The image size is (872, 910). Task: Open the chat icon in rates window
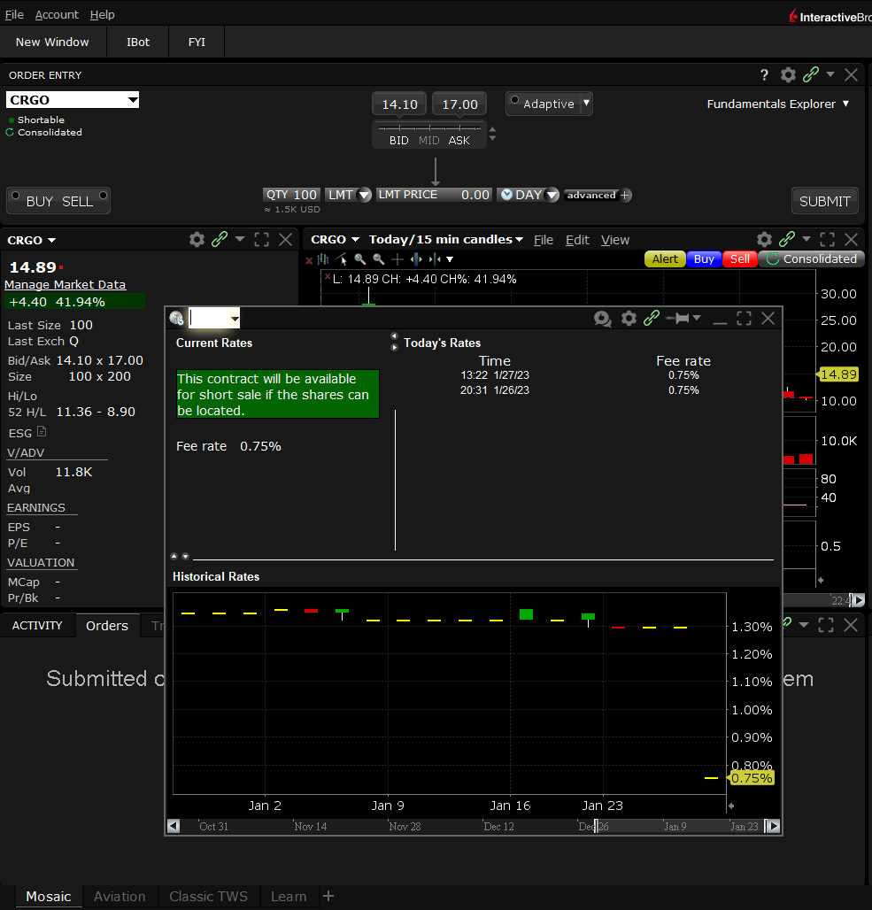click(603, 319)
